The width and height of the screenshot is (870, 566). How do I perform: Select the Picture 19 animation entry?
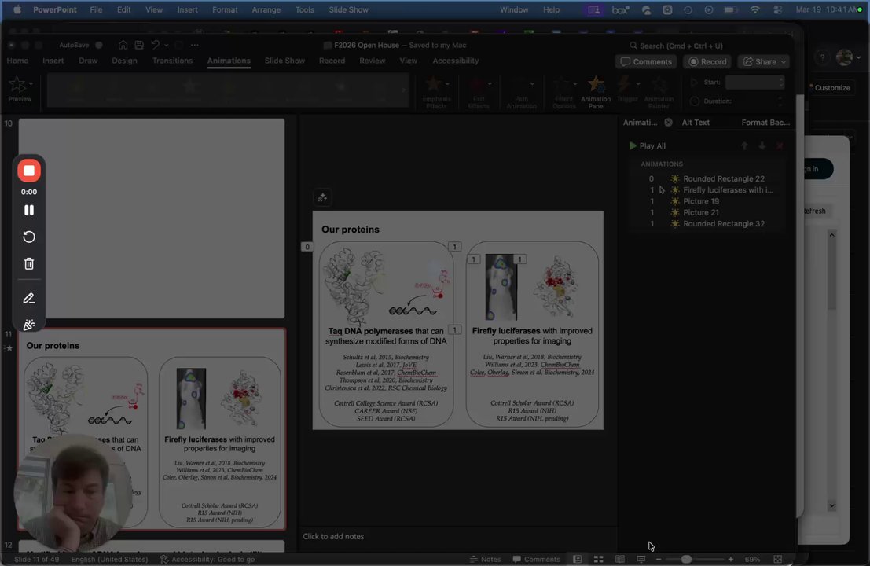coord(701,201)
